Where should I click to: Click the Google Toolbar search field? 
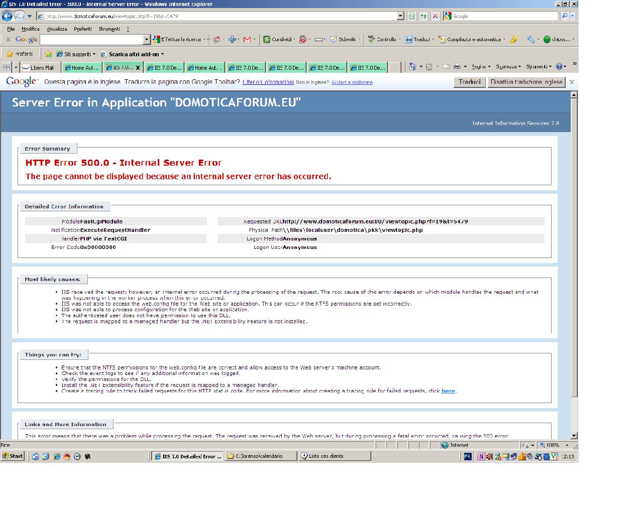click(91, 39)
